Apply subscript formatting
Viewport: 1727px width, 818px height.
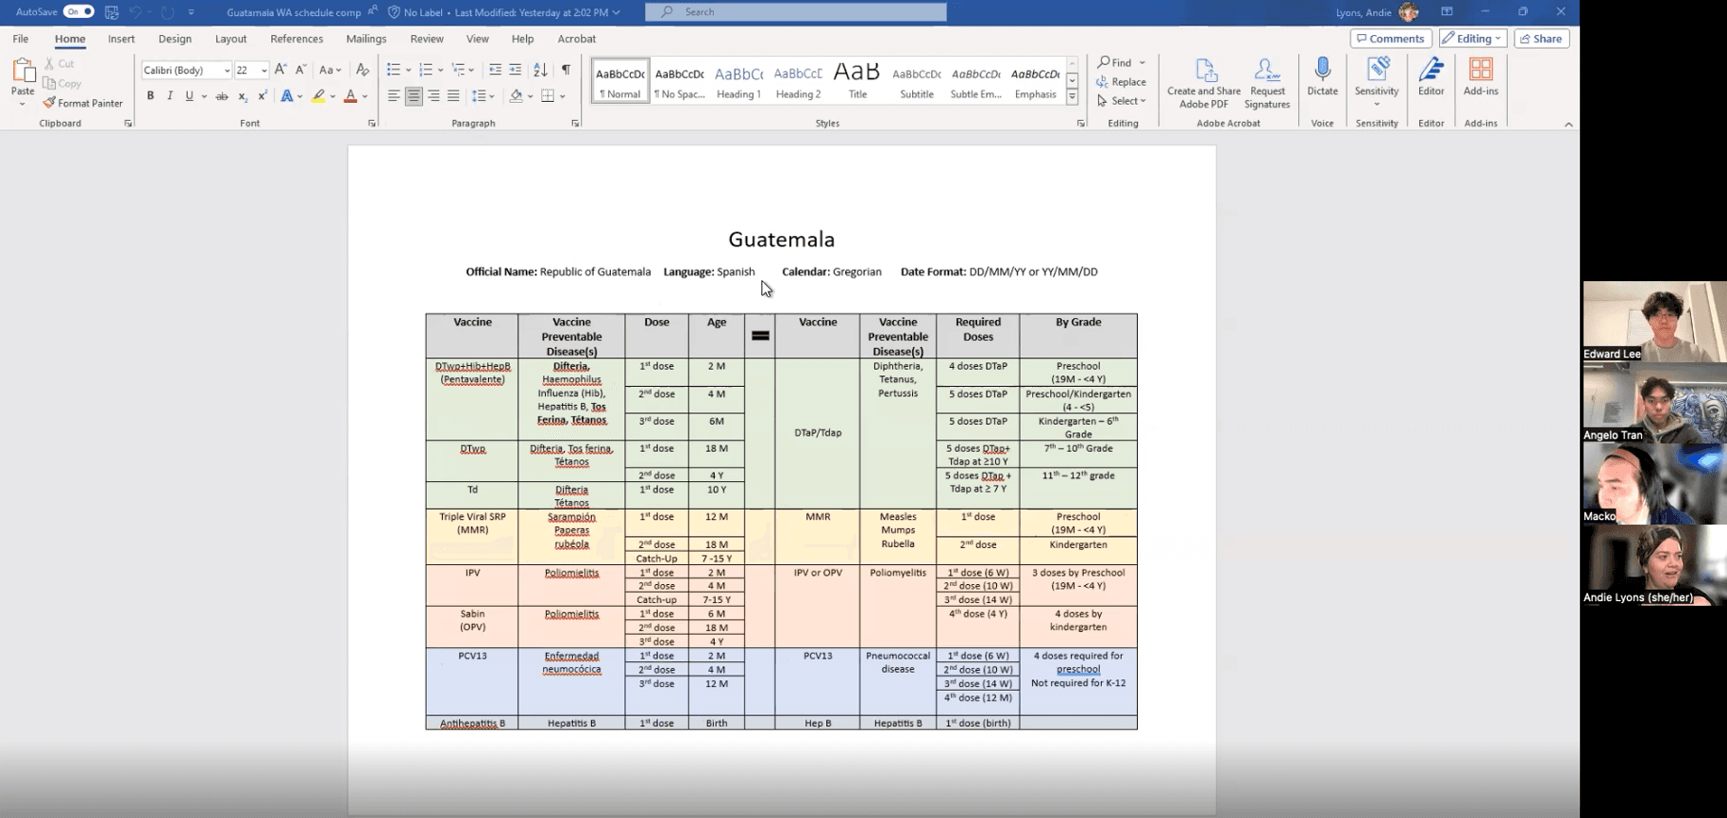[243, 96]
